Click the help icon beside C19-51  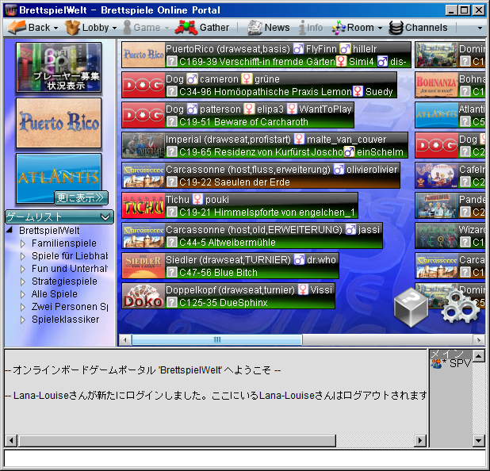coord(171,121)
